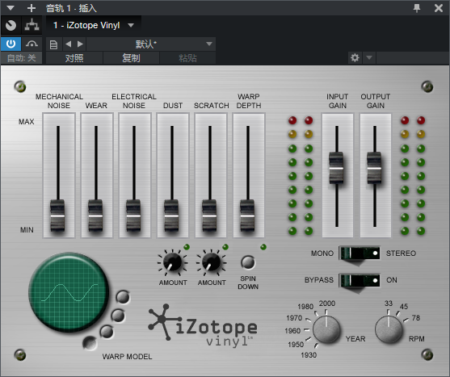Go to next preset arrow

[80, 44]
